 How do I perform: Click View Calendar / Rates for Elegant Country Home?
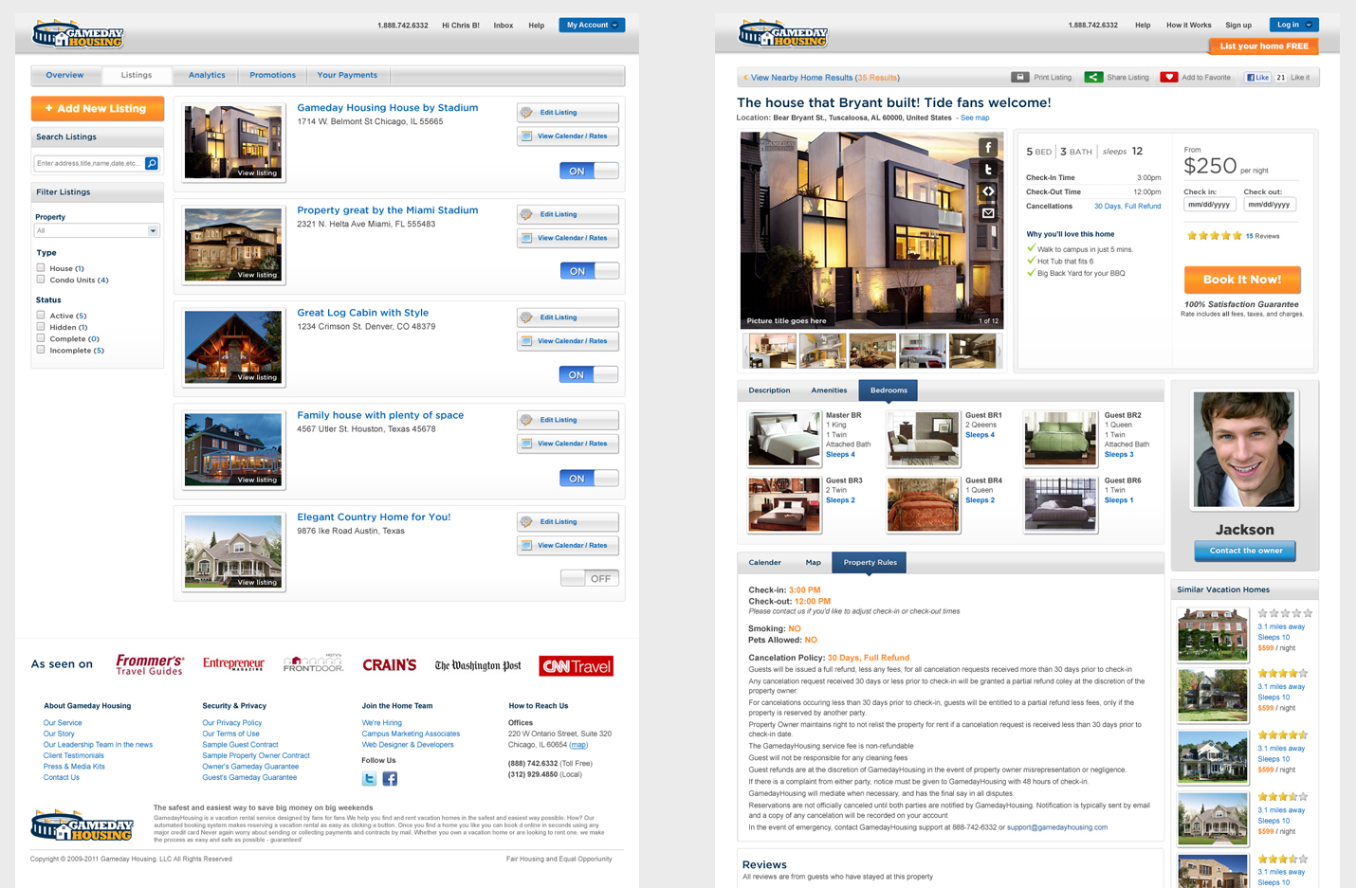pos(568,546)
